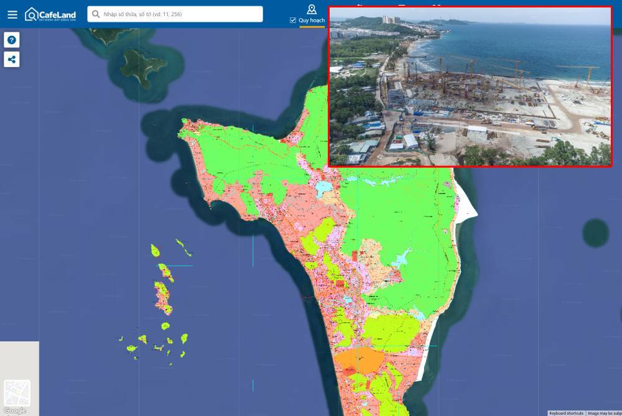Select the construction site photo overlay
Viewport: 622px width, 416px height.
coord(471,87)
